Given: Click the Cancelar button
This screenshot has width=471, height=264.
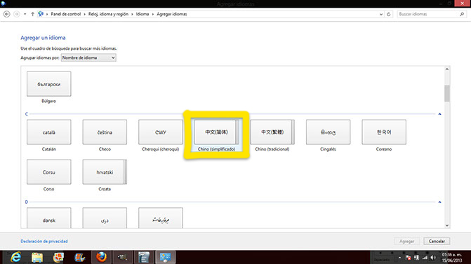Looking at the screenshot, I should click(x=437, y=241).
